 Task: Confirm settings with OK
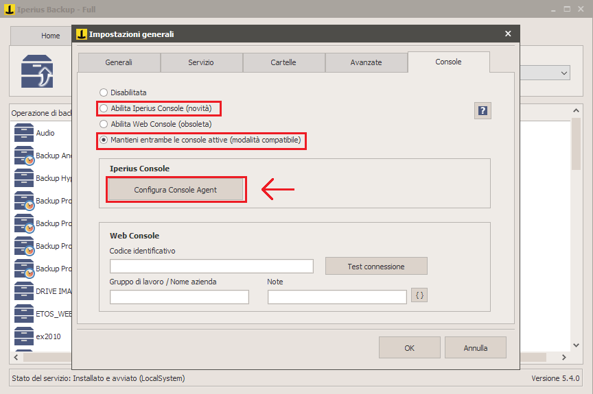click(x=410, y=347)
